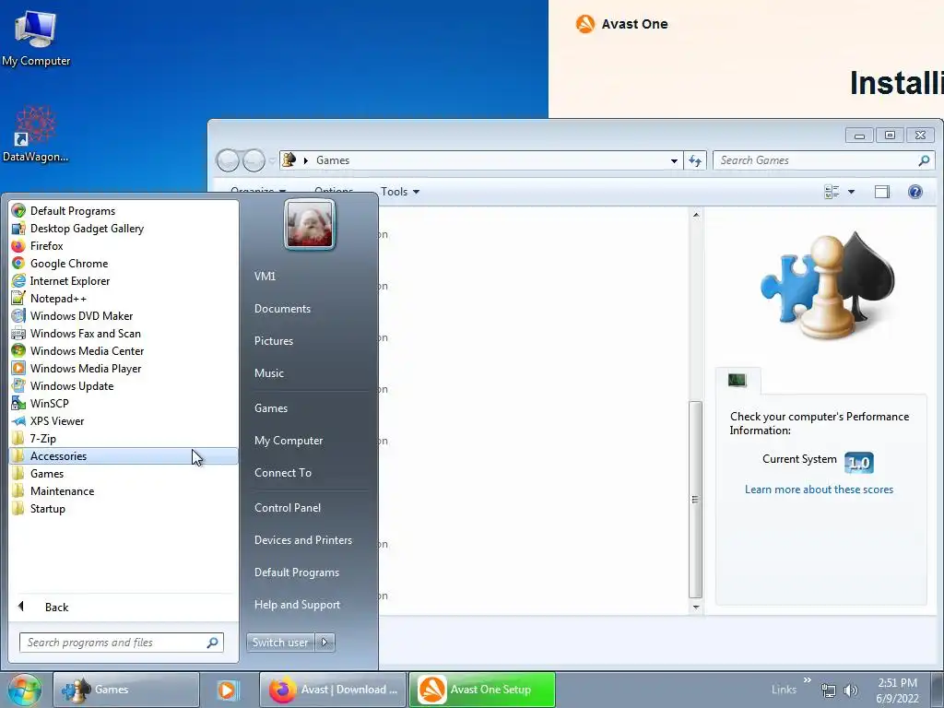The width and height of the screenshot is (944, 708).
Task: Open Help in the Games window
Action: tap(915, 192)
